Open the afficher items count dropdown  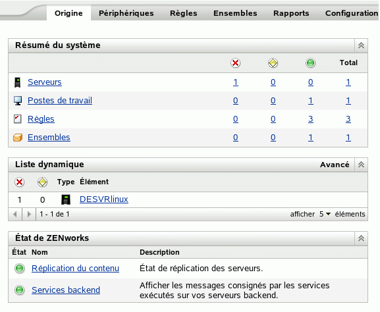pos(325,214)
